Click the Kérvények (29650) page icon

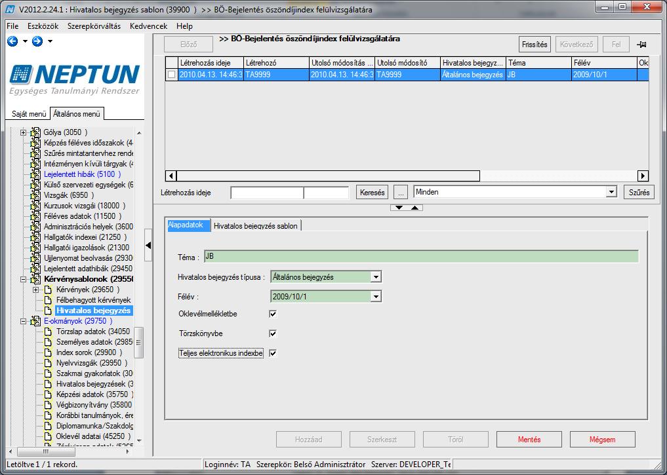(48, 290)
